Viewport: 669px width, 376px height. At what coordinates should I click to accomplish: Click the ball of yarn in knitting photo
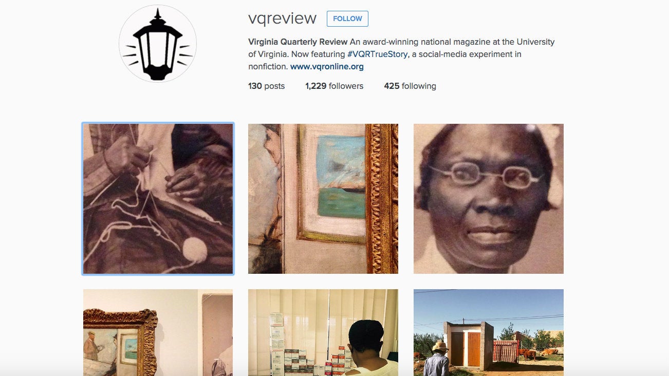click(195, 250)
